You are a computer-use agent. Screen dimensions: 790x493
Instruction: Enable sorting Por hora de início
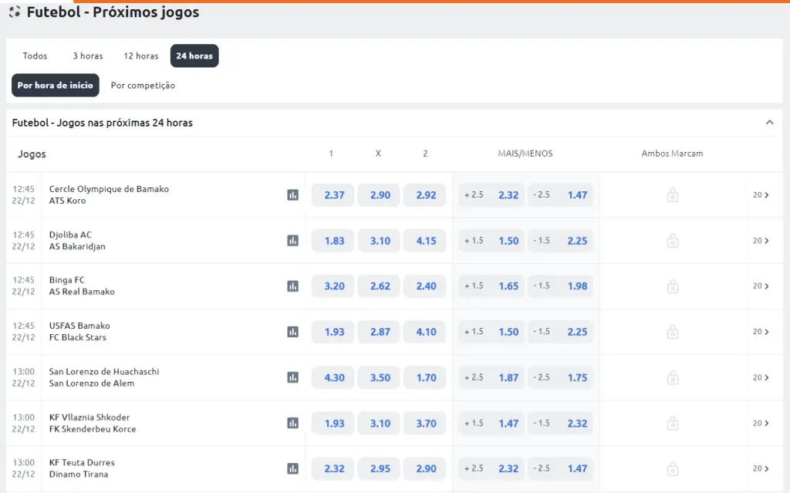pos(55,85)
